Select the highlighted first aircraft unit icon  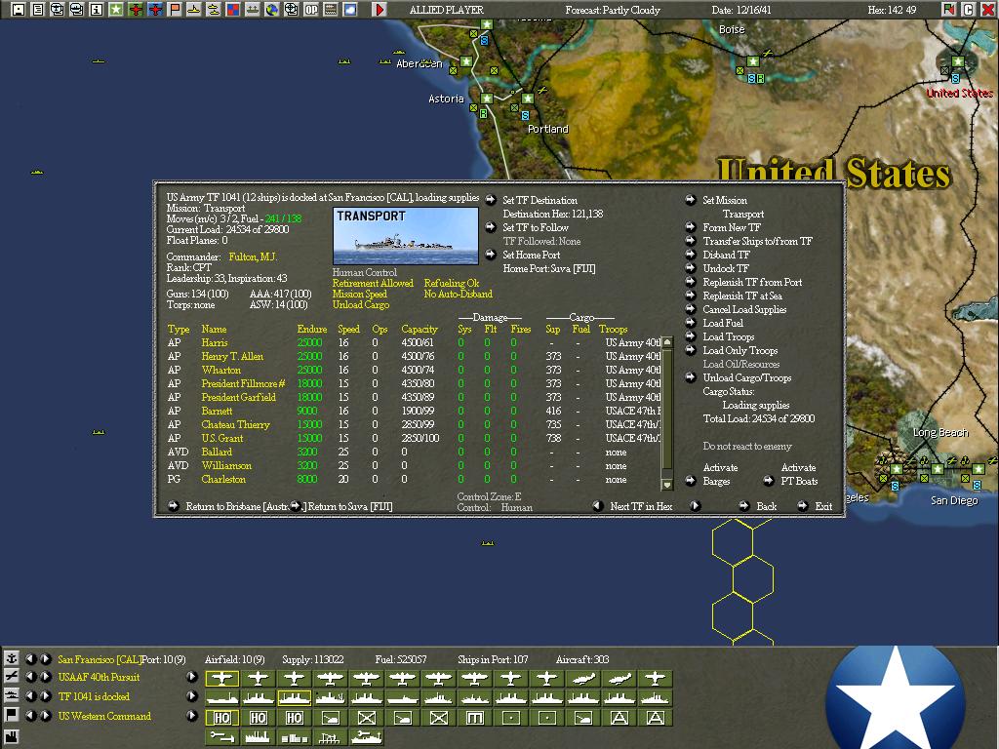(x=221, y=679)
